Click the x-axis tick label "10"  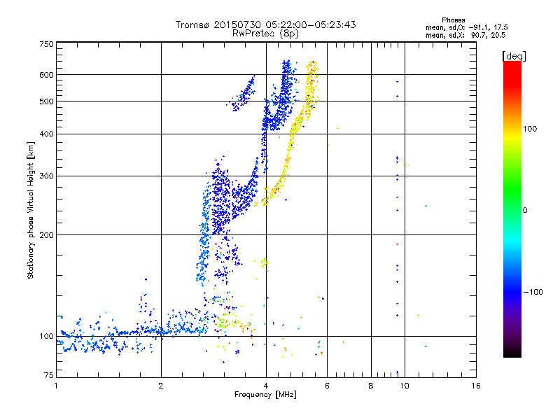pos(405,386)
